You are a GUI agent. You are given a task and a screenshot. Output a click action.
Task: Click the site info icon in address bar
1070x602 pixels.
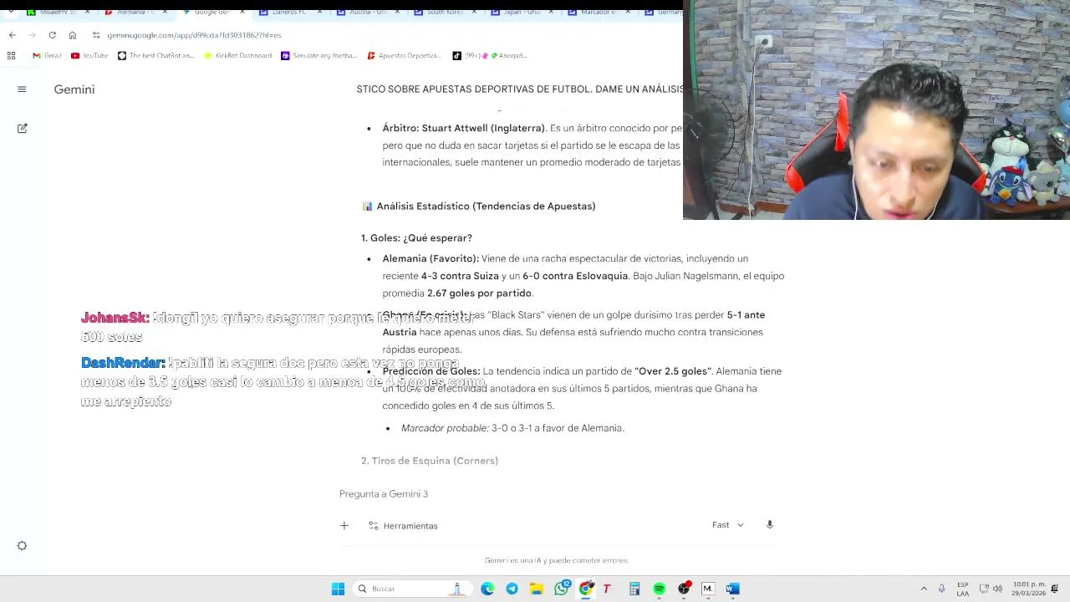[96, 35]
